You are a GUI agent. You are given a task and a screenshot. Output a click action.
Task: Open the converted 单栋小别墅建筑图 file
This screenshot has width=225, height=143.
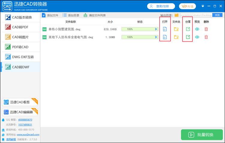click(x=165, y=29)
